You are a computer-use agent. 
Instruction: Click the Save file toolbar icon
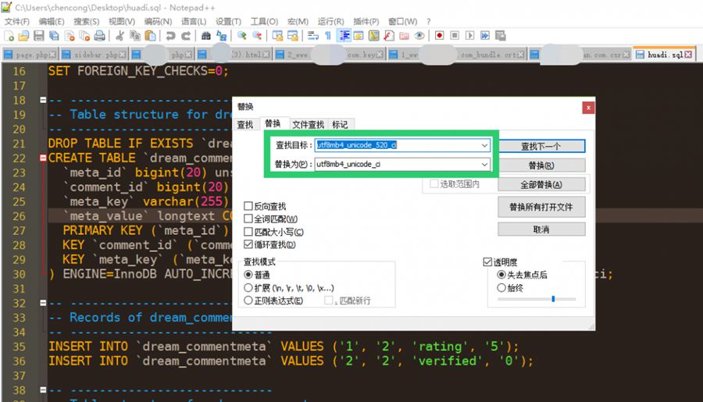(x=38, y=36)
